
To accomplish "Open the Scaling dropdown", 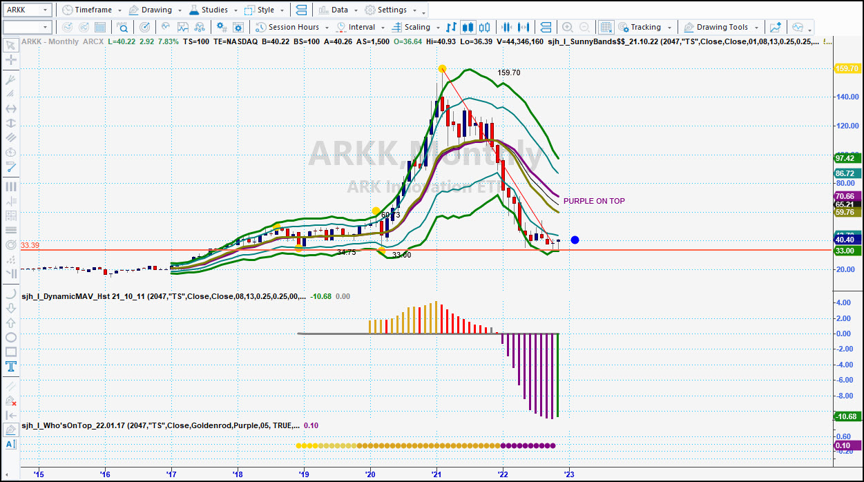I will (x=416, y=28).
